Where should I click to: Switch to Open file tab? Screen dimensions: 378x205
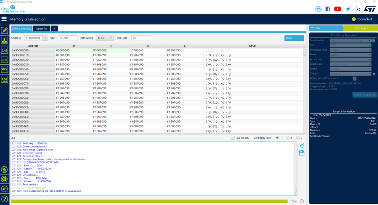(x=42, y=28)
